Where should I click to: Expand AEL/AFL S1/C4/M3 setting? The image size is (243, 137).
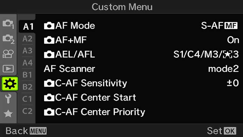coord(206,55)
